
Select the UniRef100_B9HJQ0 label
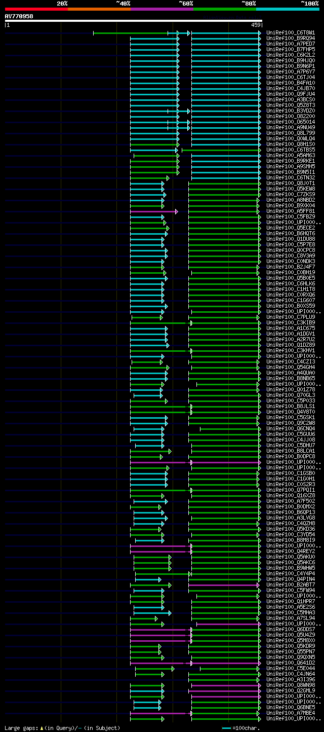click(291, 60)
